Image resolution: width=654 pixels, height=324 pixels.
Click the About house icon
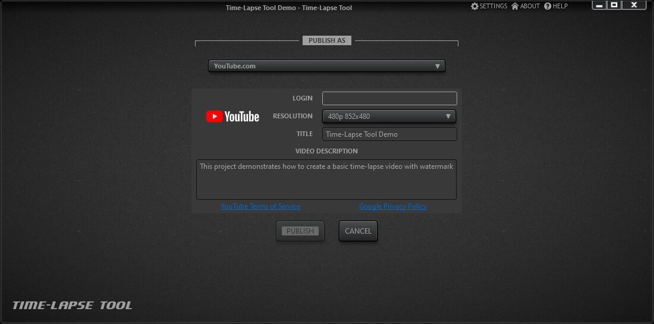(515, 7)
